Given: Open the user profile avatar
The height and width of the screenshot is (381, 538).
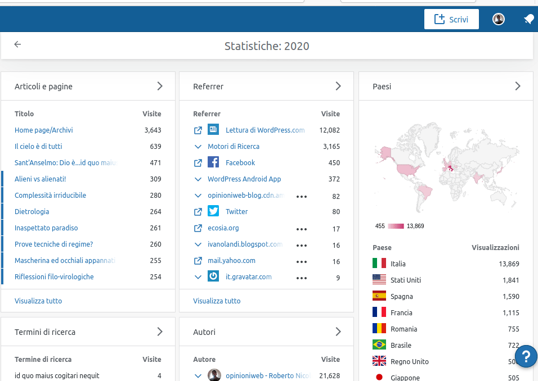Looking at the screenshot, I should (x=499, y=19).
